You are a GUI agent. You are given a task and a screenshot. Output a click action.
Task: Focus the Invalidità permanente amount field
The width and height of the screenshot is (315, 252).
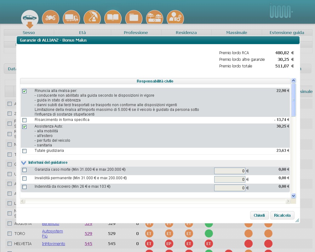coord(230,179)
